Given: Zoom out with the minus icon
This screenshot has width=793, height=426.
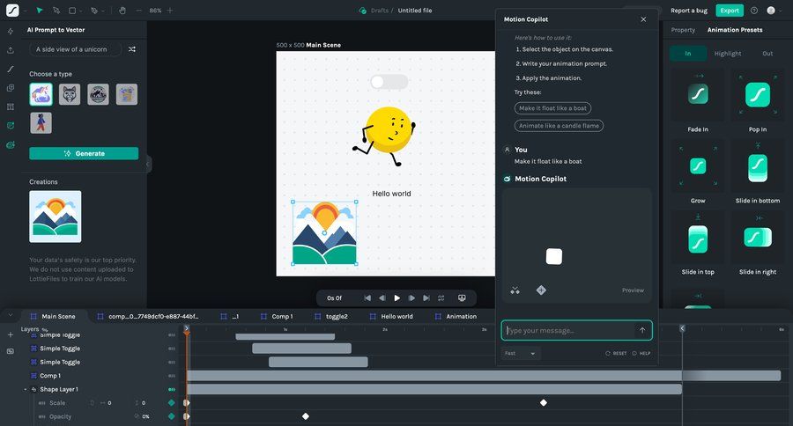Looking at the screenshot, I should point(139,10).
